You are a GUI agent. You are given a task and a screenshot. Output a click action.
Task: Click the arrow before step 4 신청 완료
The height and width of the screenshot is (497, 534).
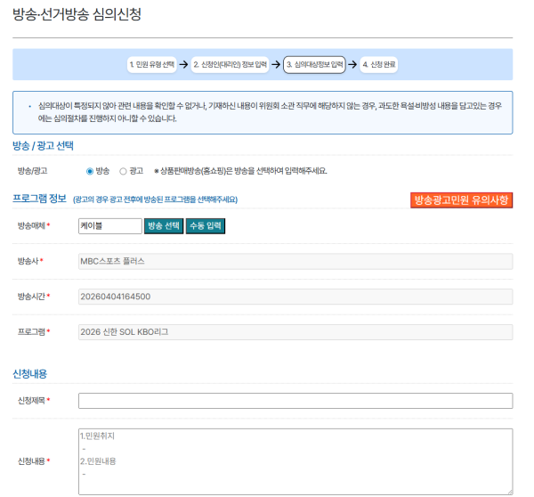(353, 64)
